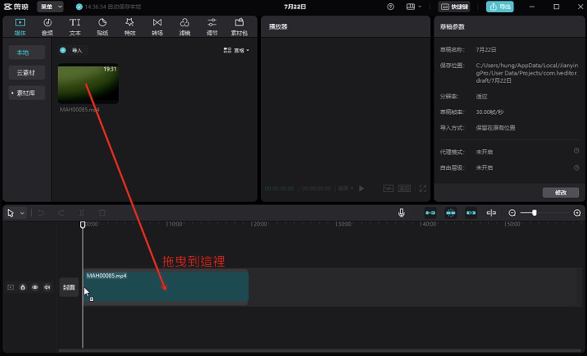This screenshot has width=587, height=356.
Task: Open the Filters (滤镜) icon
Action: pyautogui.click(x=185, y=27)
